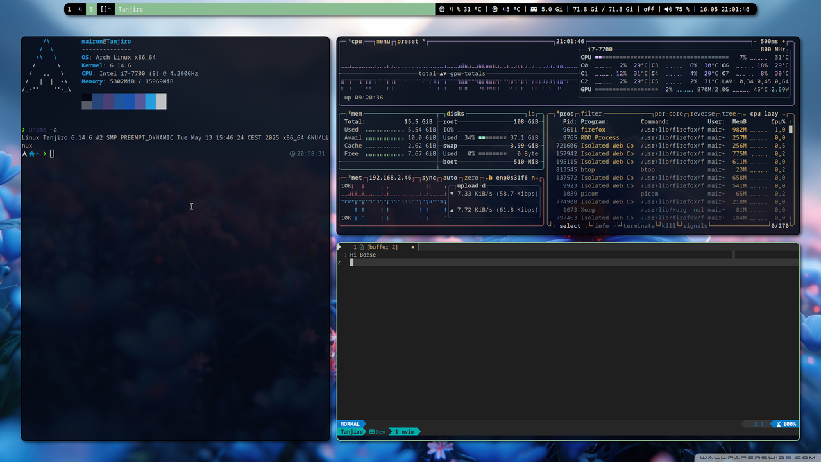821x462 pixels.
Task: Toggle the disks panel in mem box
Action: point(455,114)
